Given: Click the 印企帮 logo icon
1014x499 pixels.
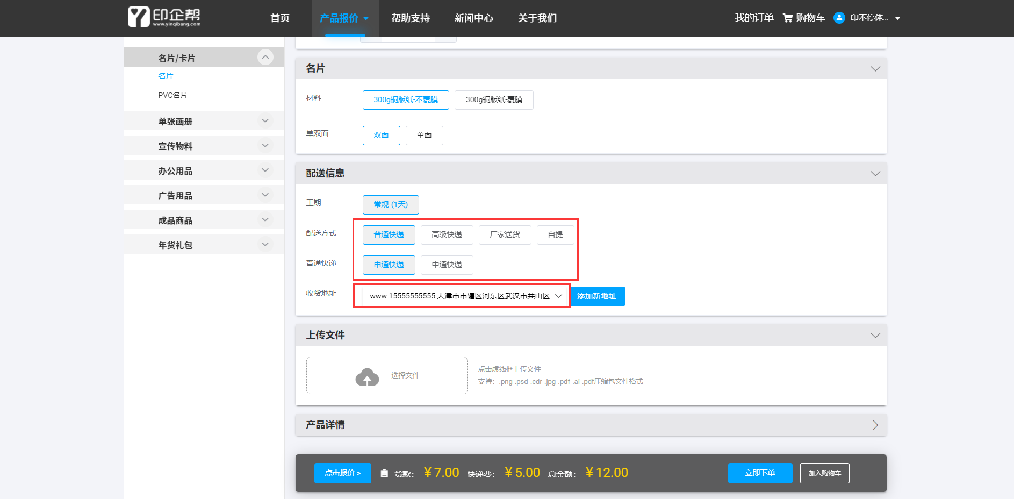Looking at the screenshot, I should [x=139, y=17].
